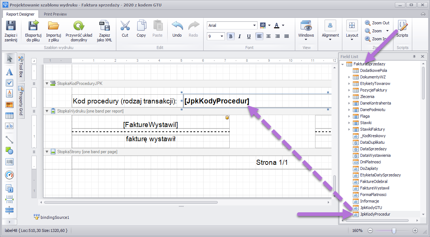This screenshot has height=237, width=430.
Task: Collapse the StopkaKodProceduryJPK band
Action: point(47,83)
